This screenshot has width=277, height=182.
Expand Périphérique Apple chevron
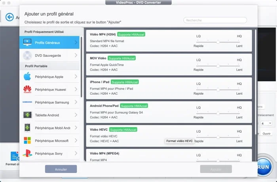click(x=76, y=77)
